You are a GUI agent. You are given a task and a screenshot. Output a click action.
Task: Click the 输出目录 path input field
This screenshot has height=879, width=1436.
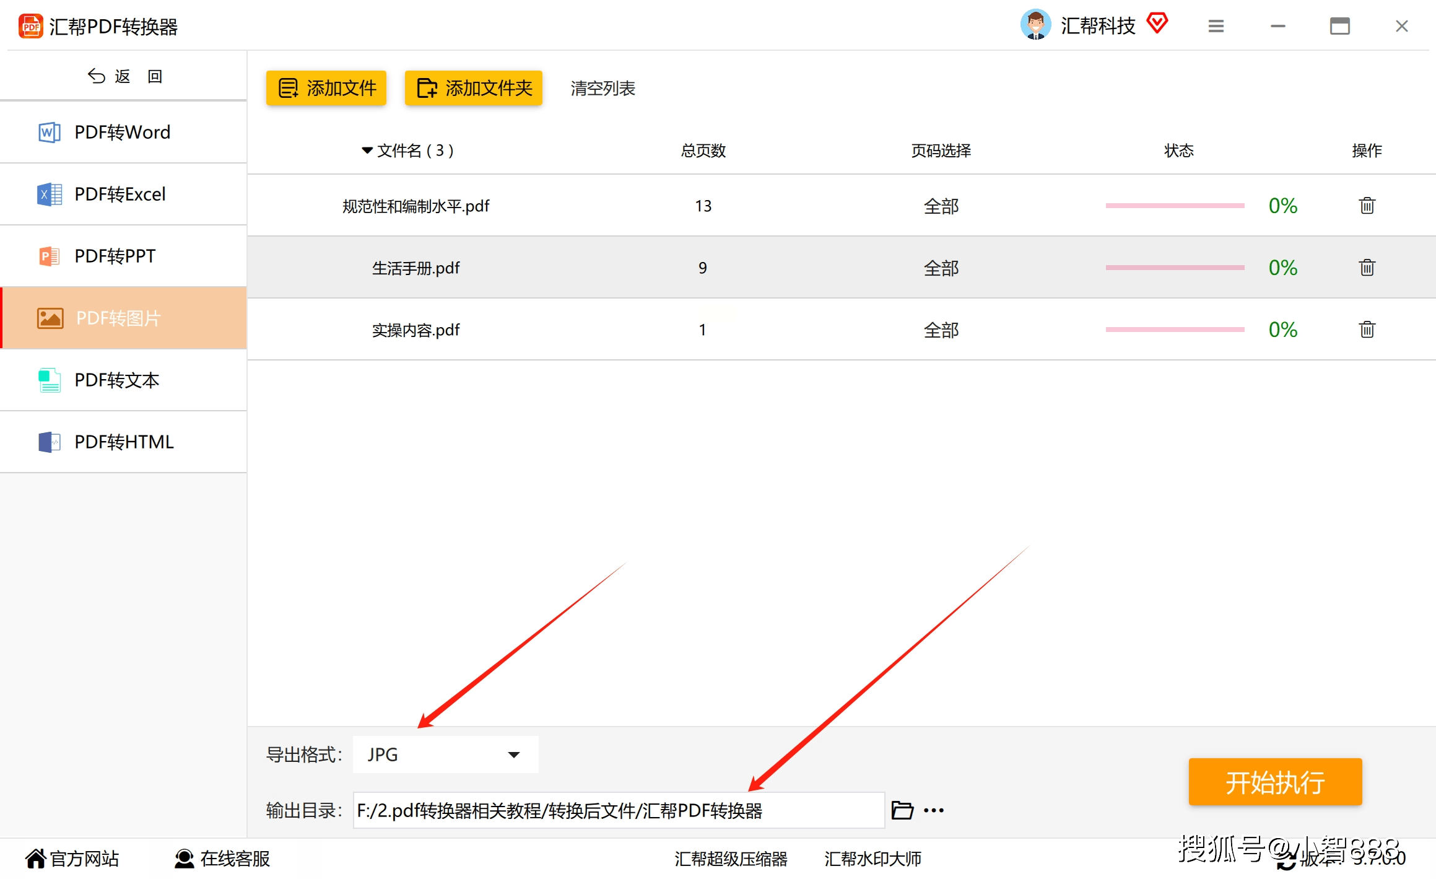tap(619, 810)
